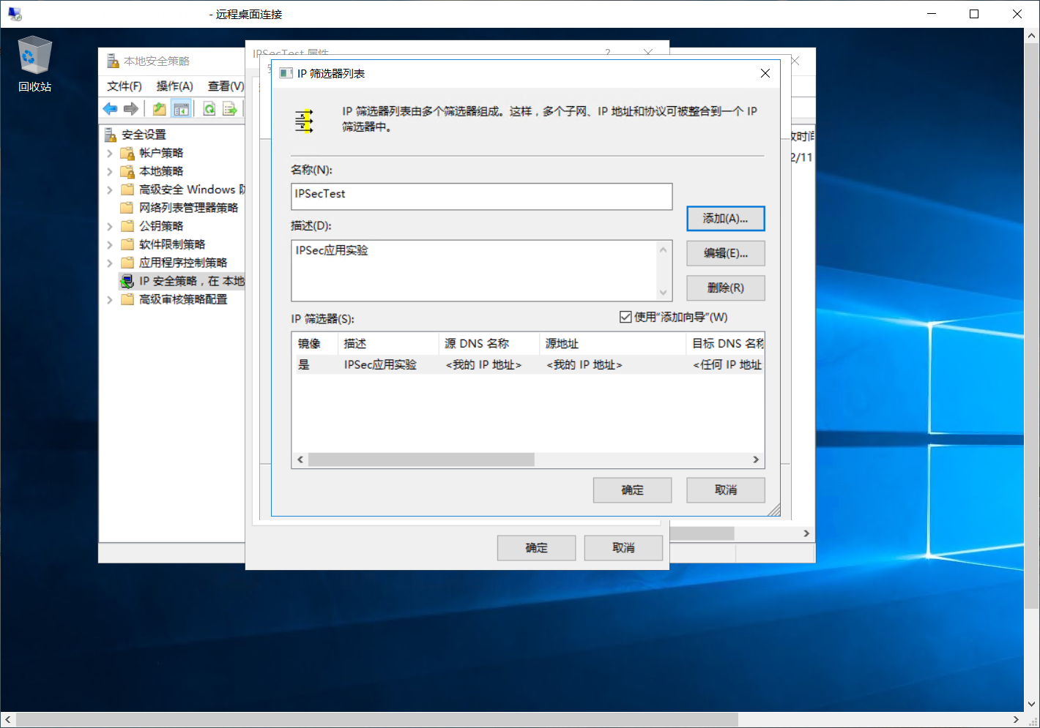Click the up-one-level folder toolbar icon
The width and height of the screenshot is (1040, 728).
click(159, 109)
